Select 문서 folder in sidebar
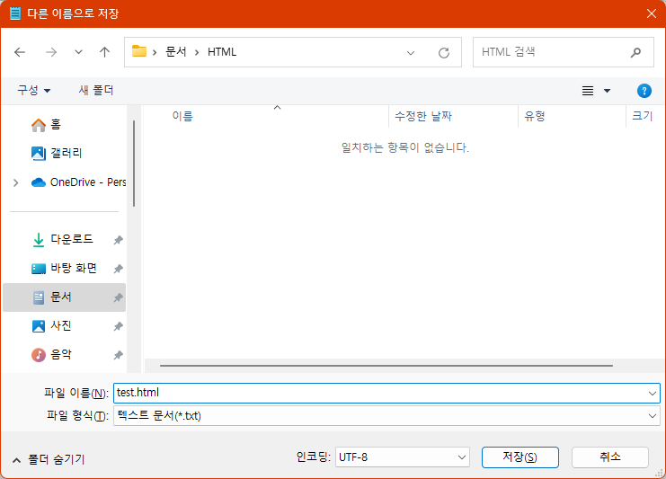 [64, 297]
